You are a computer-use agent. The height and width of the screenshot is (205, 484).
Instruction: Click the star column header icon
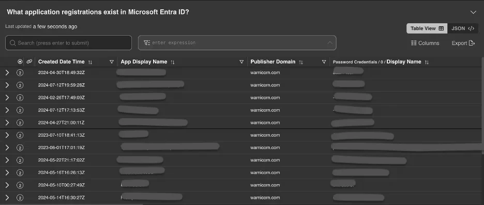[x=20, y=62]
